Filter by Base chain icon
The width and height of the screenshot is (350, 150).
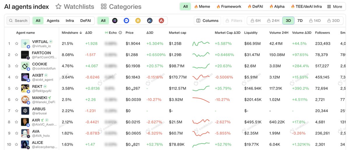(x=126, y=21)
